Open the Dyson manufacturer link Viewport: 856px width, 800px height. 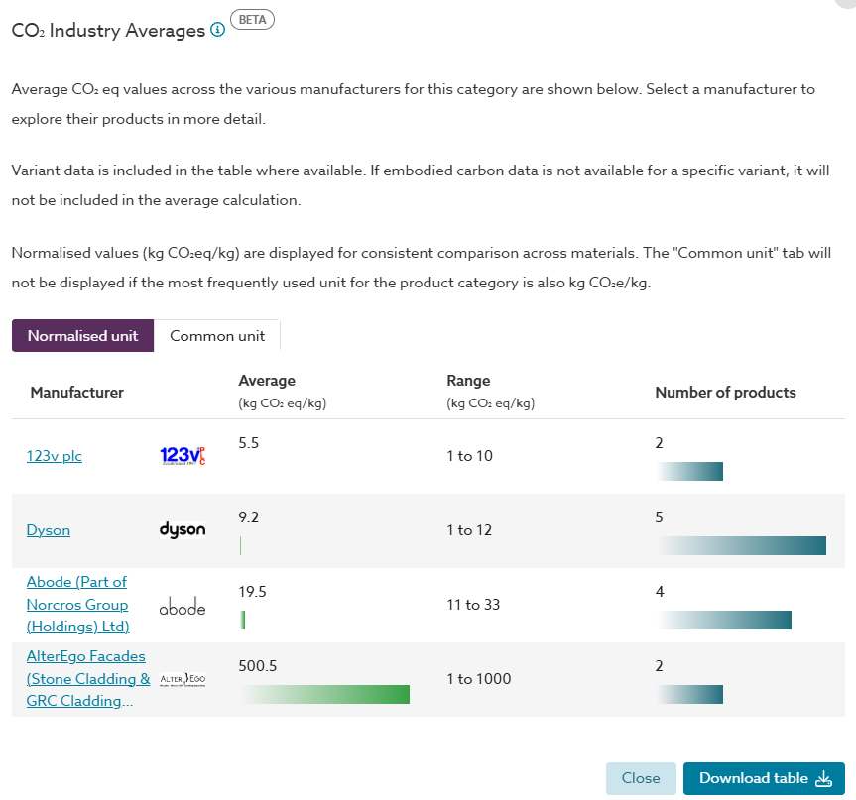[49, 530]
